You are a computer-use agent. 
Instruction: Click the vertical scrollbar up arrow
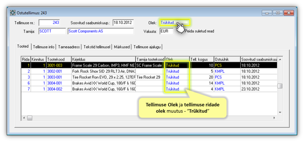(x=279, y=59)
